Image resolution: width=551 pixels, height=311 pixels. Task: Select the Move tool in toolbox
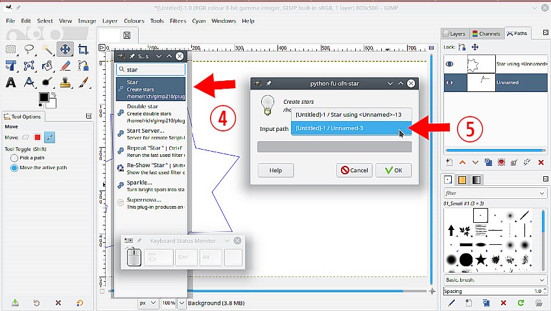click(65, 49)
